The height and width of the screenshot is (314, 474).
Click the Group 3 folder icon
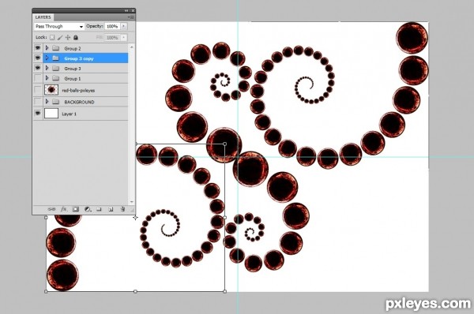(55, 68)
